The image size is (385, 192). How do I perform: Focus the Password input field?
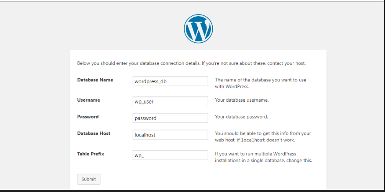[x=170, y=118]
